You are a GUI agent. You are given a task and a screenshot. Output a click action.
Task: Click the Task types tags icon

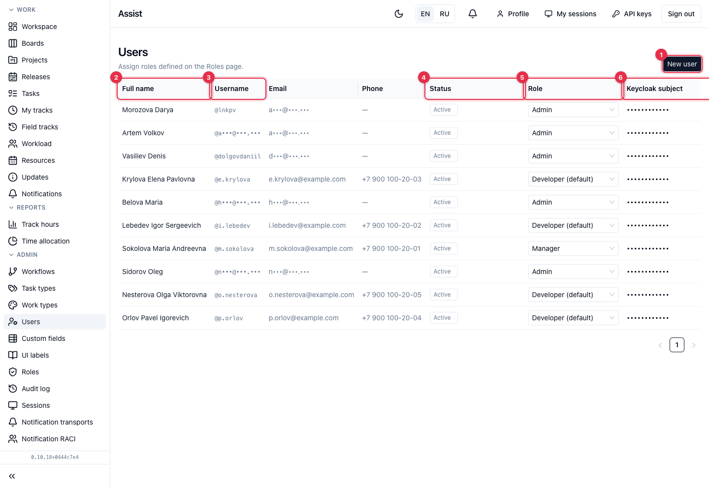click(13, 288)
